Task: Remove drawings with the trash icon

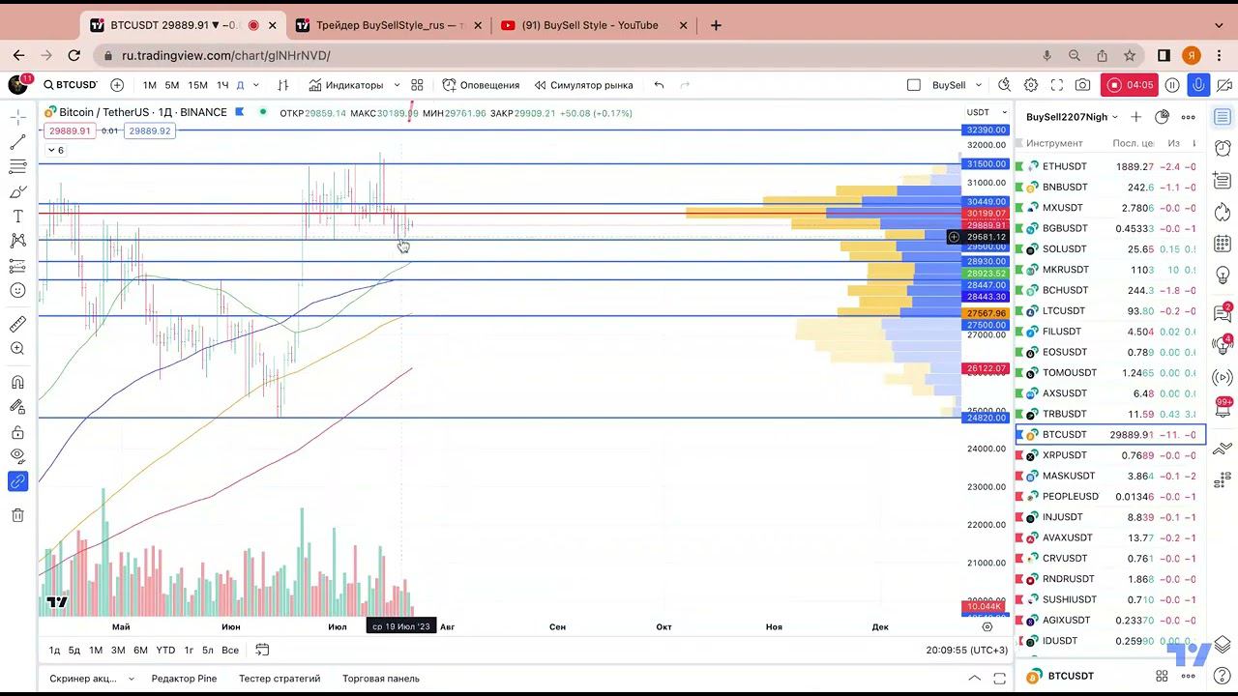Action: pyautogui.click(x=17, y=515)
